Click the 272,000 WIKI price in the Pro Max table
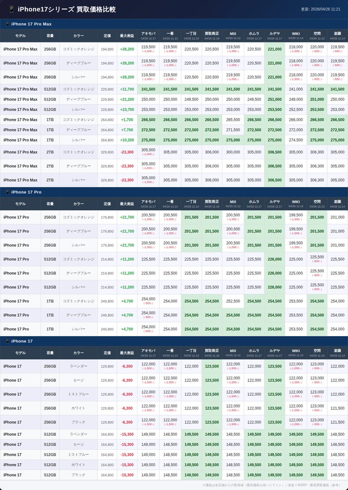 tap(296, 130)
